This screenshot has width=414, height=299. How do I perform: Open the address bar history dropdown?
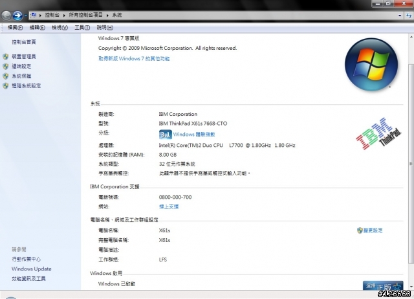(400, 16)
